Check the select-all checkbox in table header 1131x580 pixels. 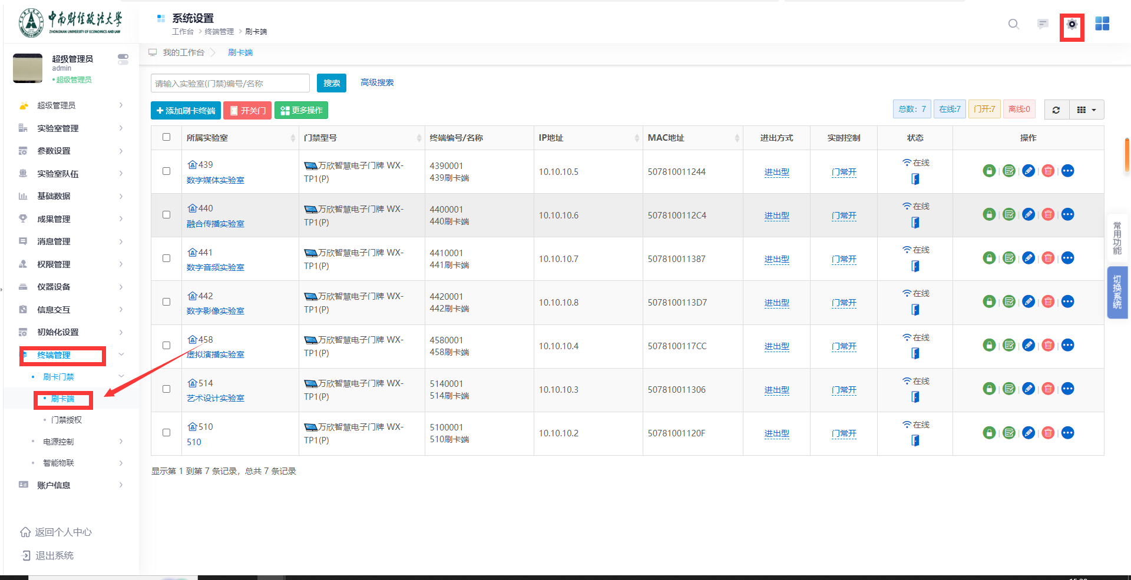click(167, 137)
